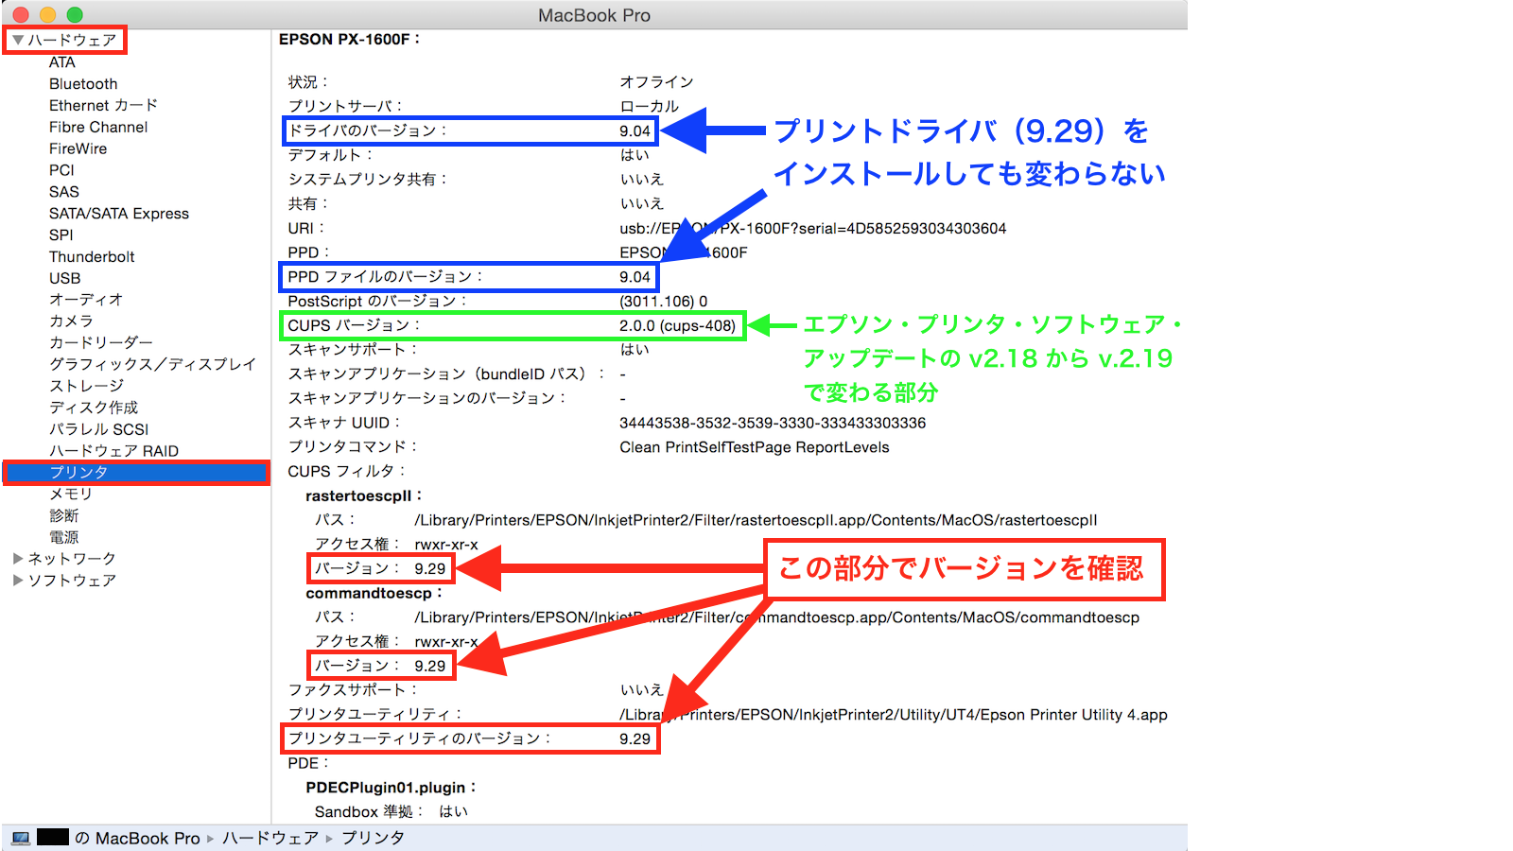
Task: Select カメラ in the sidebar
Action: click(x=71, y=321)
